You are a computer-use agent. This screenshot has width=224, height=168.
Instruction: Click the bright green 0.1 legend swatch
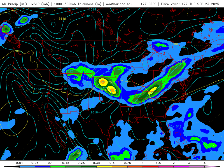pyautogui.click(x=58, y=167)
